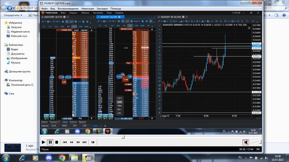Toggle the player's mute speaker button
Screen dimensions: 289x162
pyautogui.click(x=246, y=142)
